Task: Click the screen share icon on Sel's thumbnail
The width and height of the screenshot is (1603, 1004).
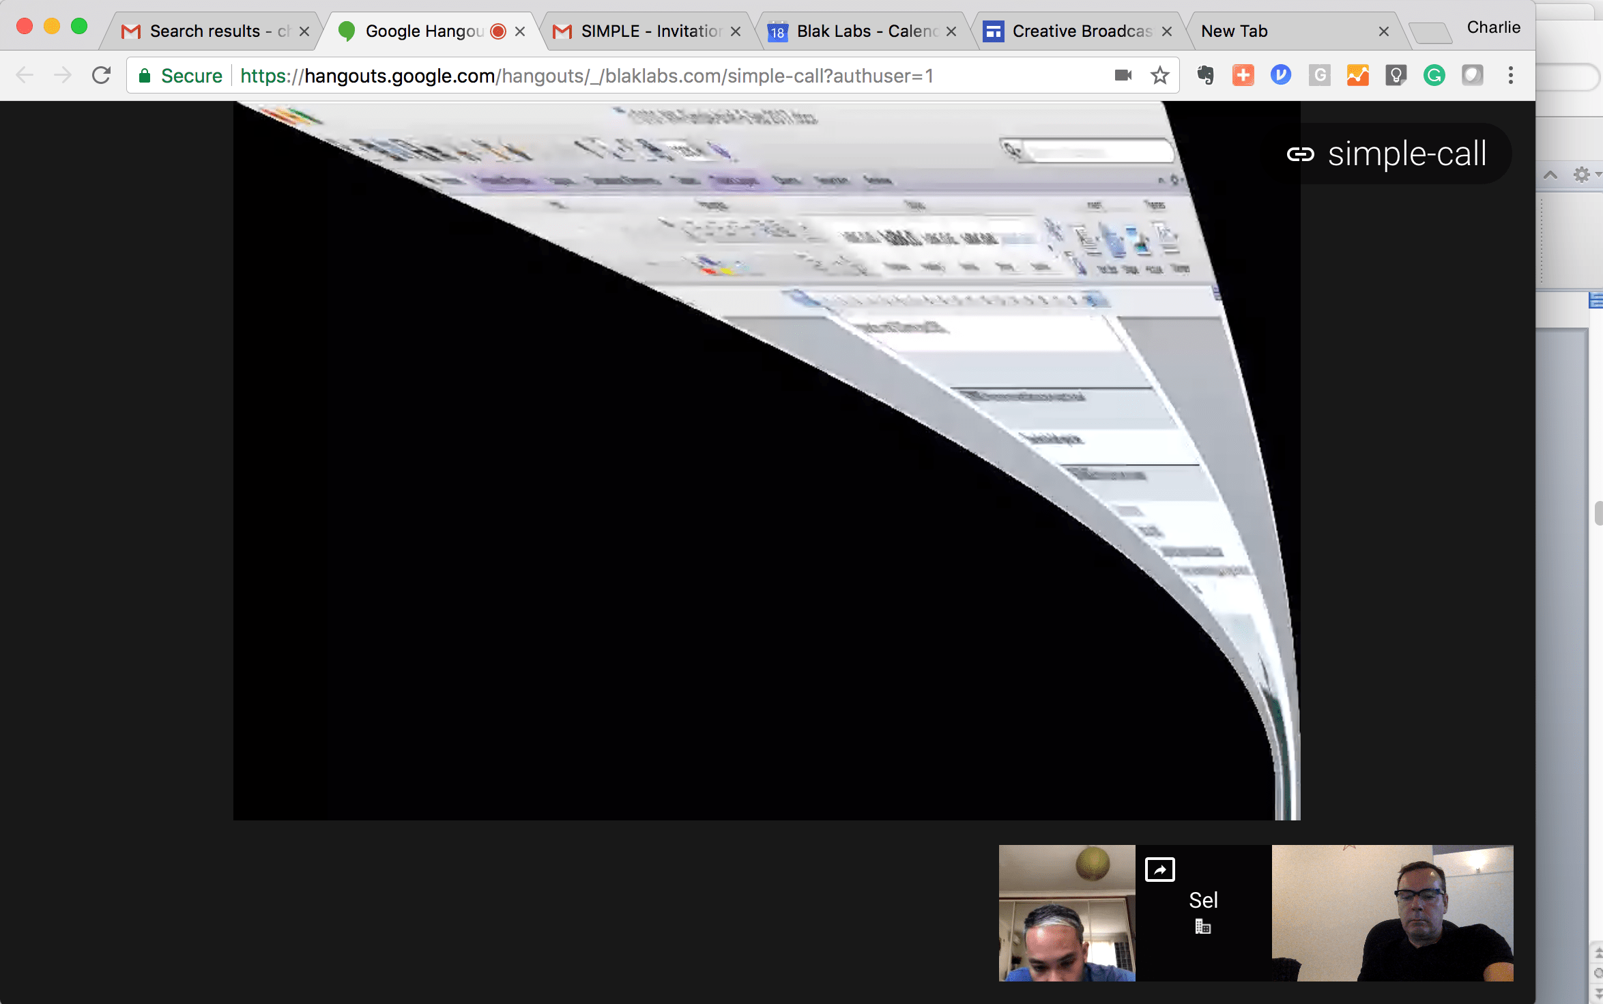Action: (1159, 869)
